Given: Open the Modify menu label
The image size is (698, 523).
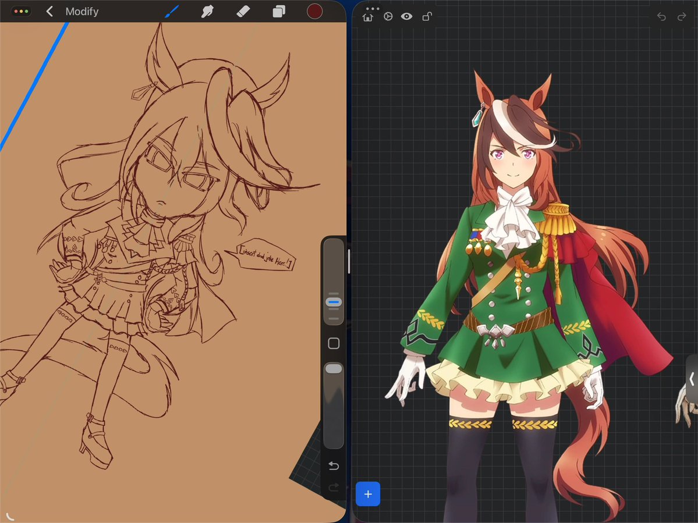Looking at the screenshot, I should [82, 12].
